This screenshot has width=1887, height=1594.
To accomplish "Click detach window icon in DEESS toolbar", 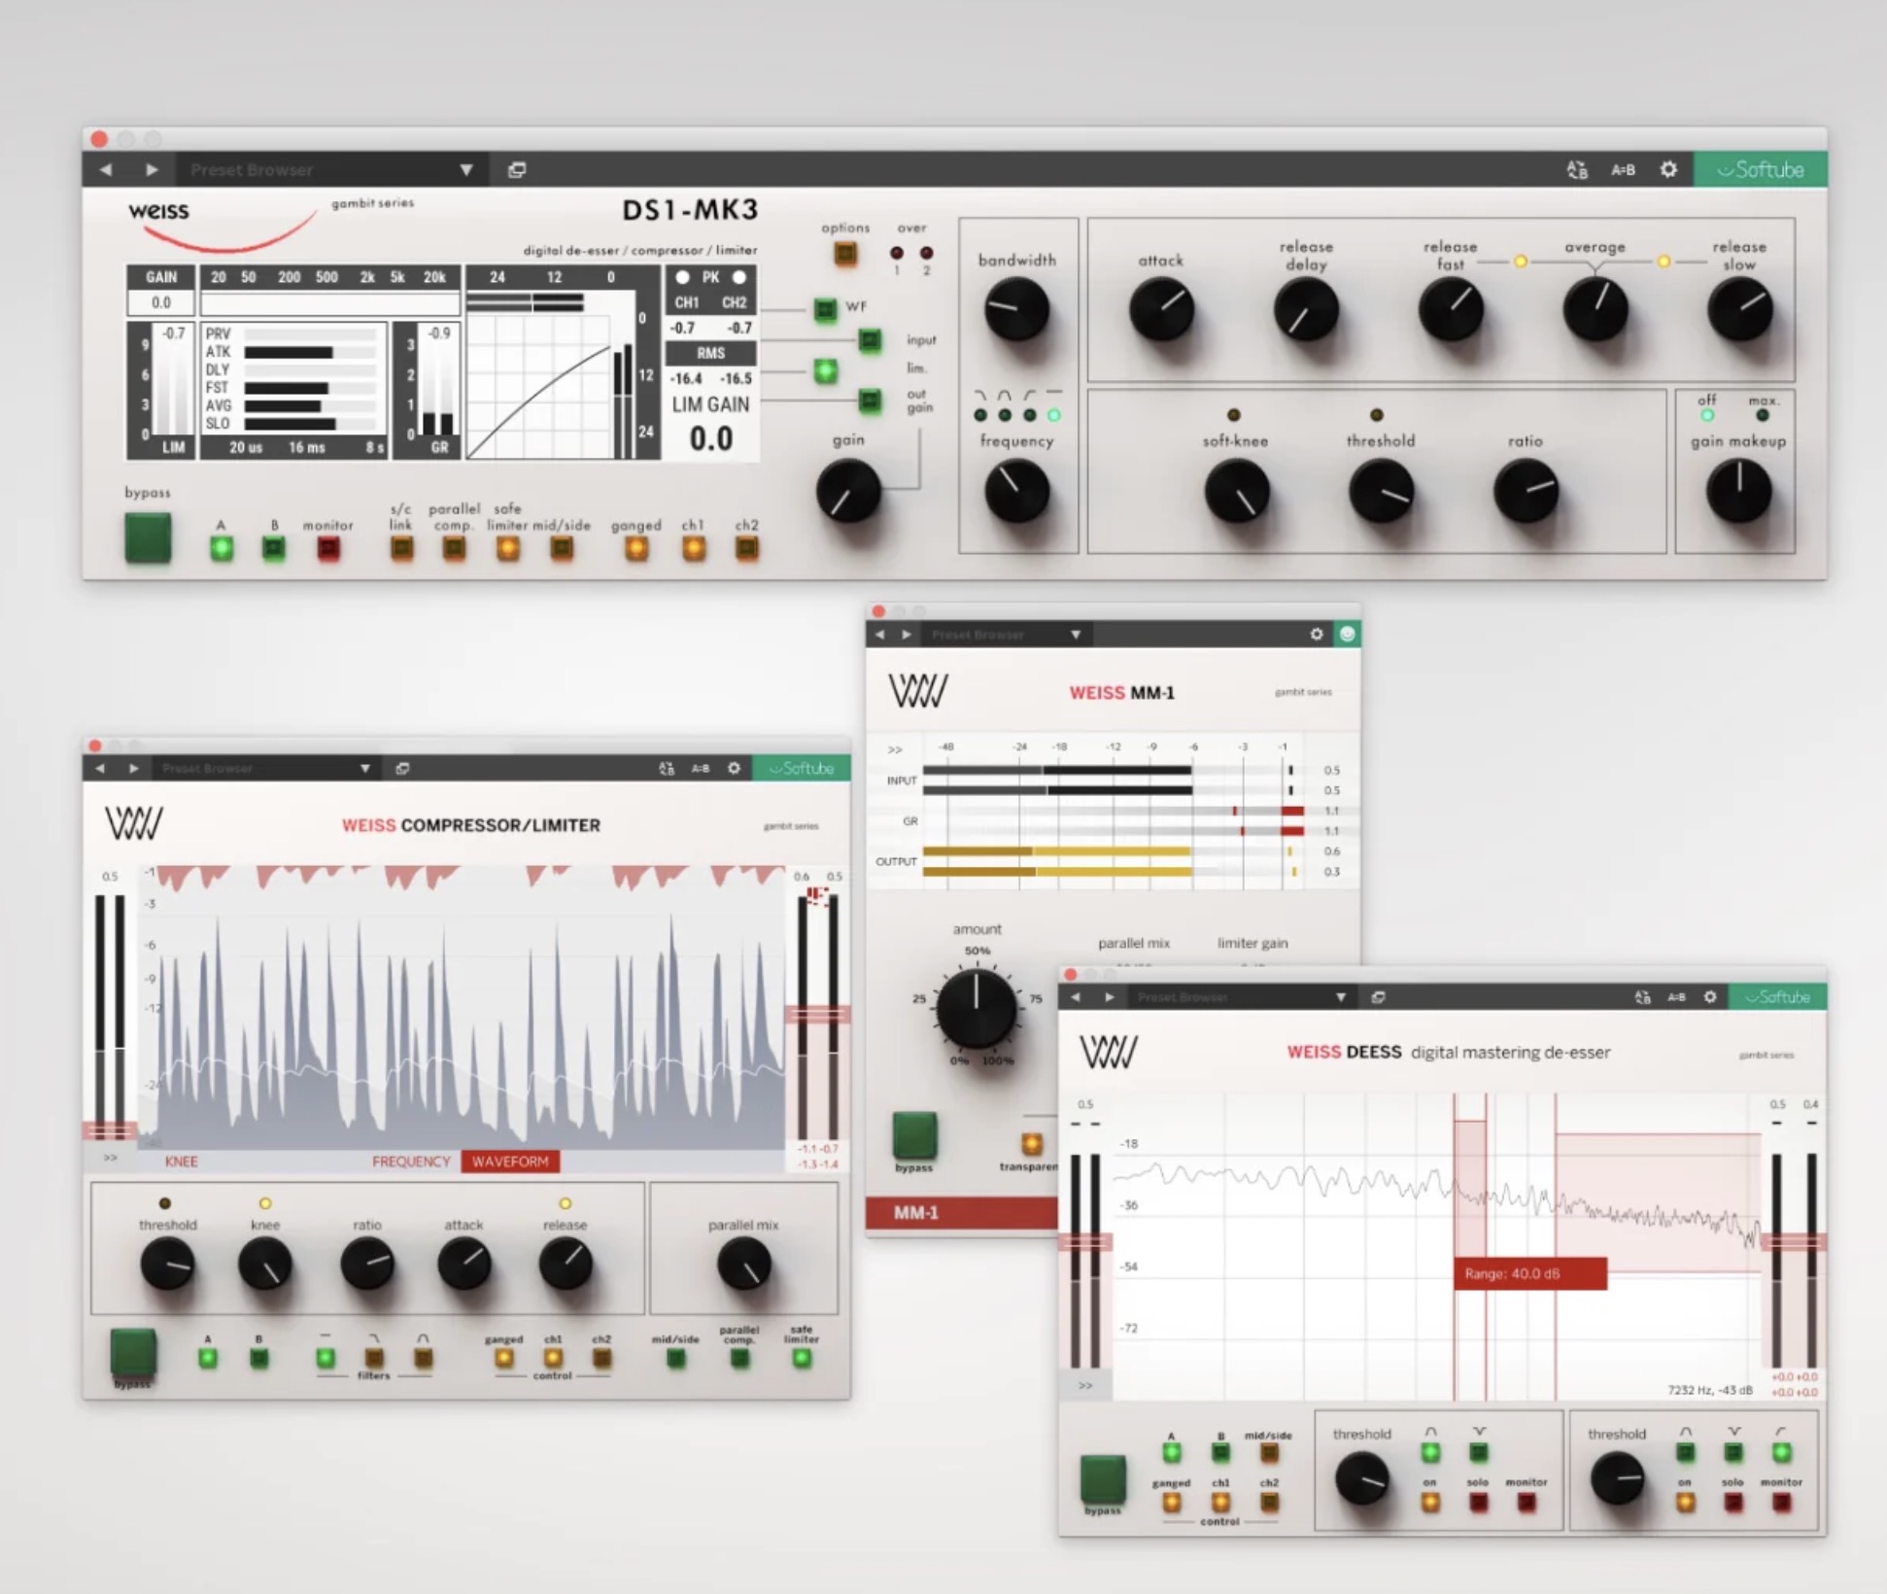I will [1378, 997].
